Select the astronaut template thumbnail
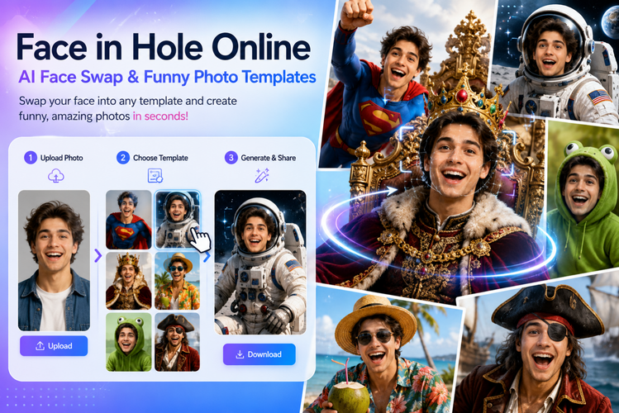619x413 pixels. click(x=177, y=220)
